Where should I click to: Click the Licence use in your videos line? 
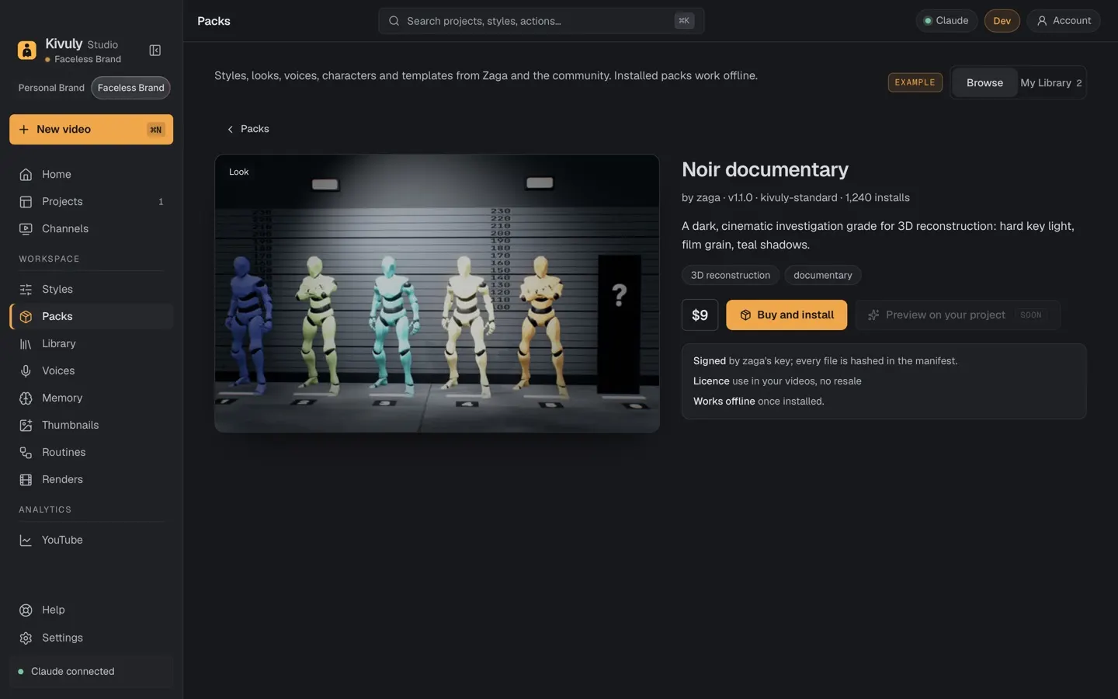coord(777,381)
